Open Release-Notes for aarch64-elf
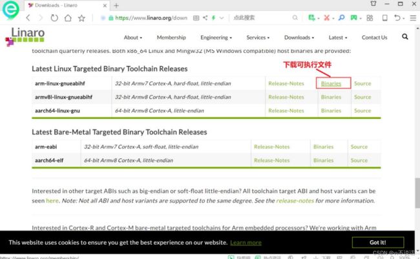Image resolution: width=420 pixels, height=259 pixels. tap(271, 160)
